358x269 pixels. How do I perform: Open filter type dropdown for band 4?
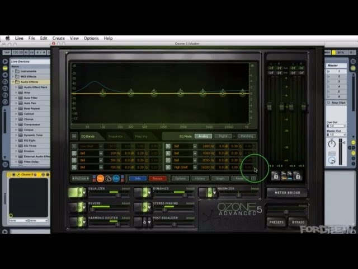101,167
